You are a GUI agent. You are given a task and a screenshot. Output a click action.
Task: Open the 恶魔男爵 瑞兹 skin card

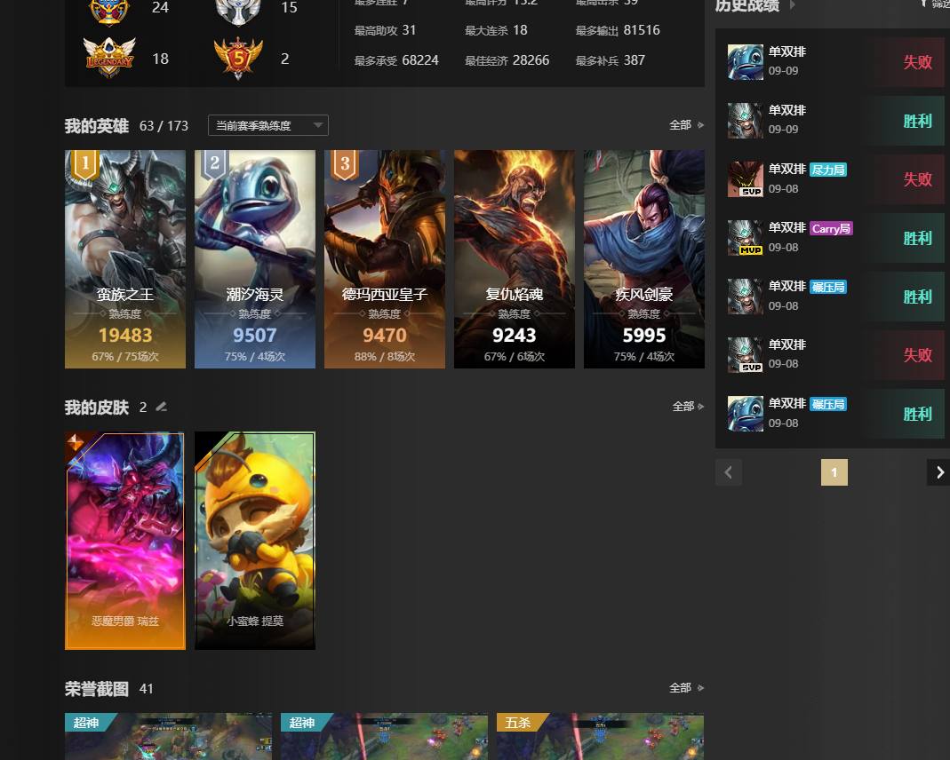coord(124,541)
